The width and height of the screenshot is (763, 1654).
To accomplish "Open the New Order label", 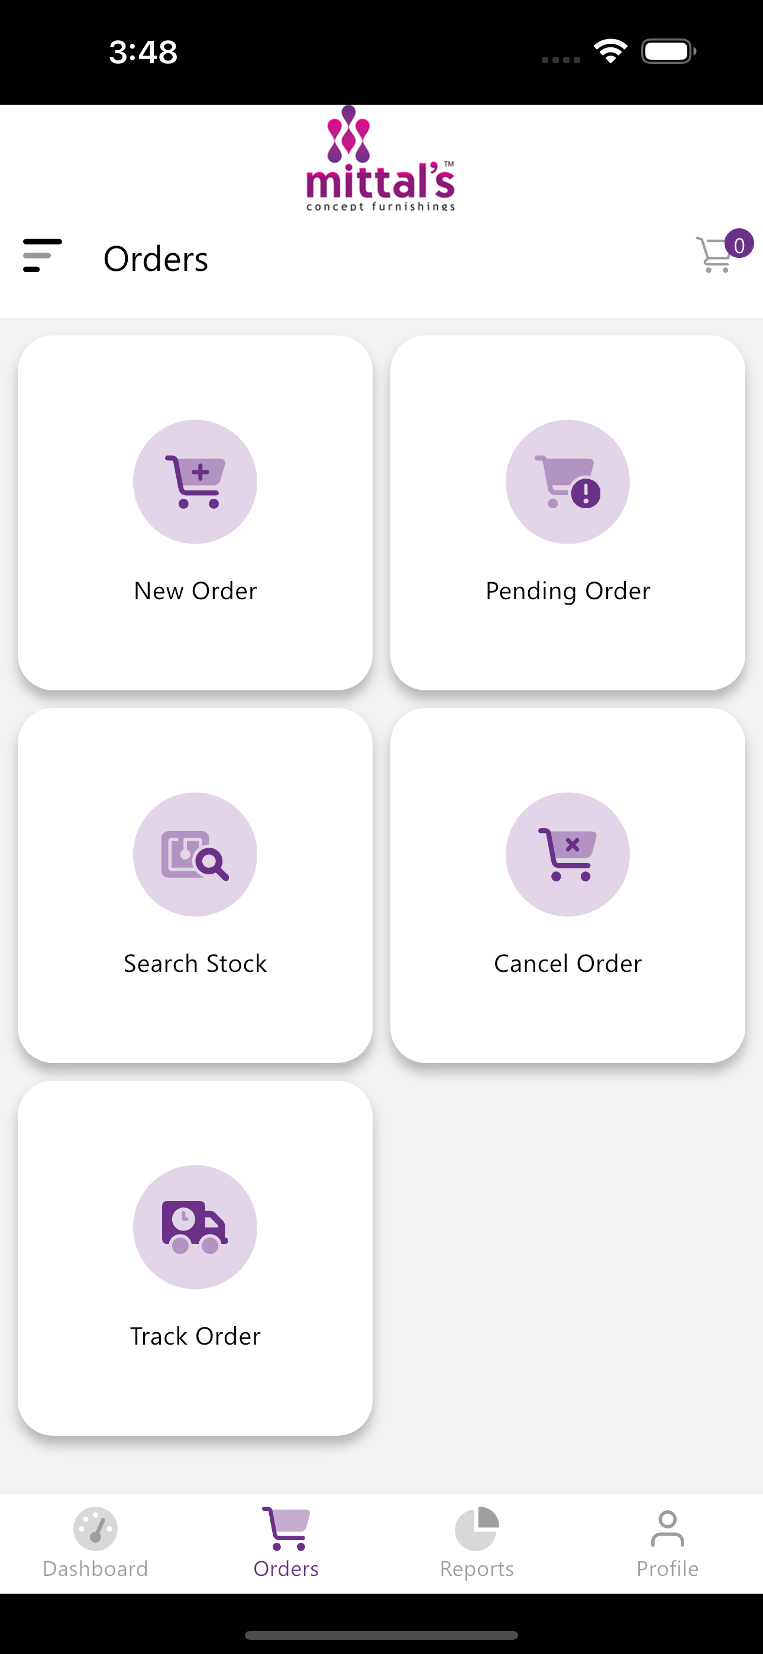I will (x=195, y=591).
